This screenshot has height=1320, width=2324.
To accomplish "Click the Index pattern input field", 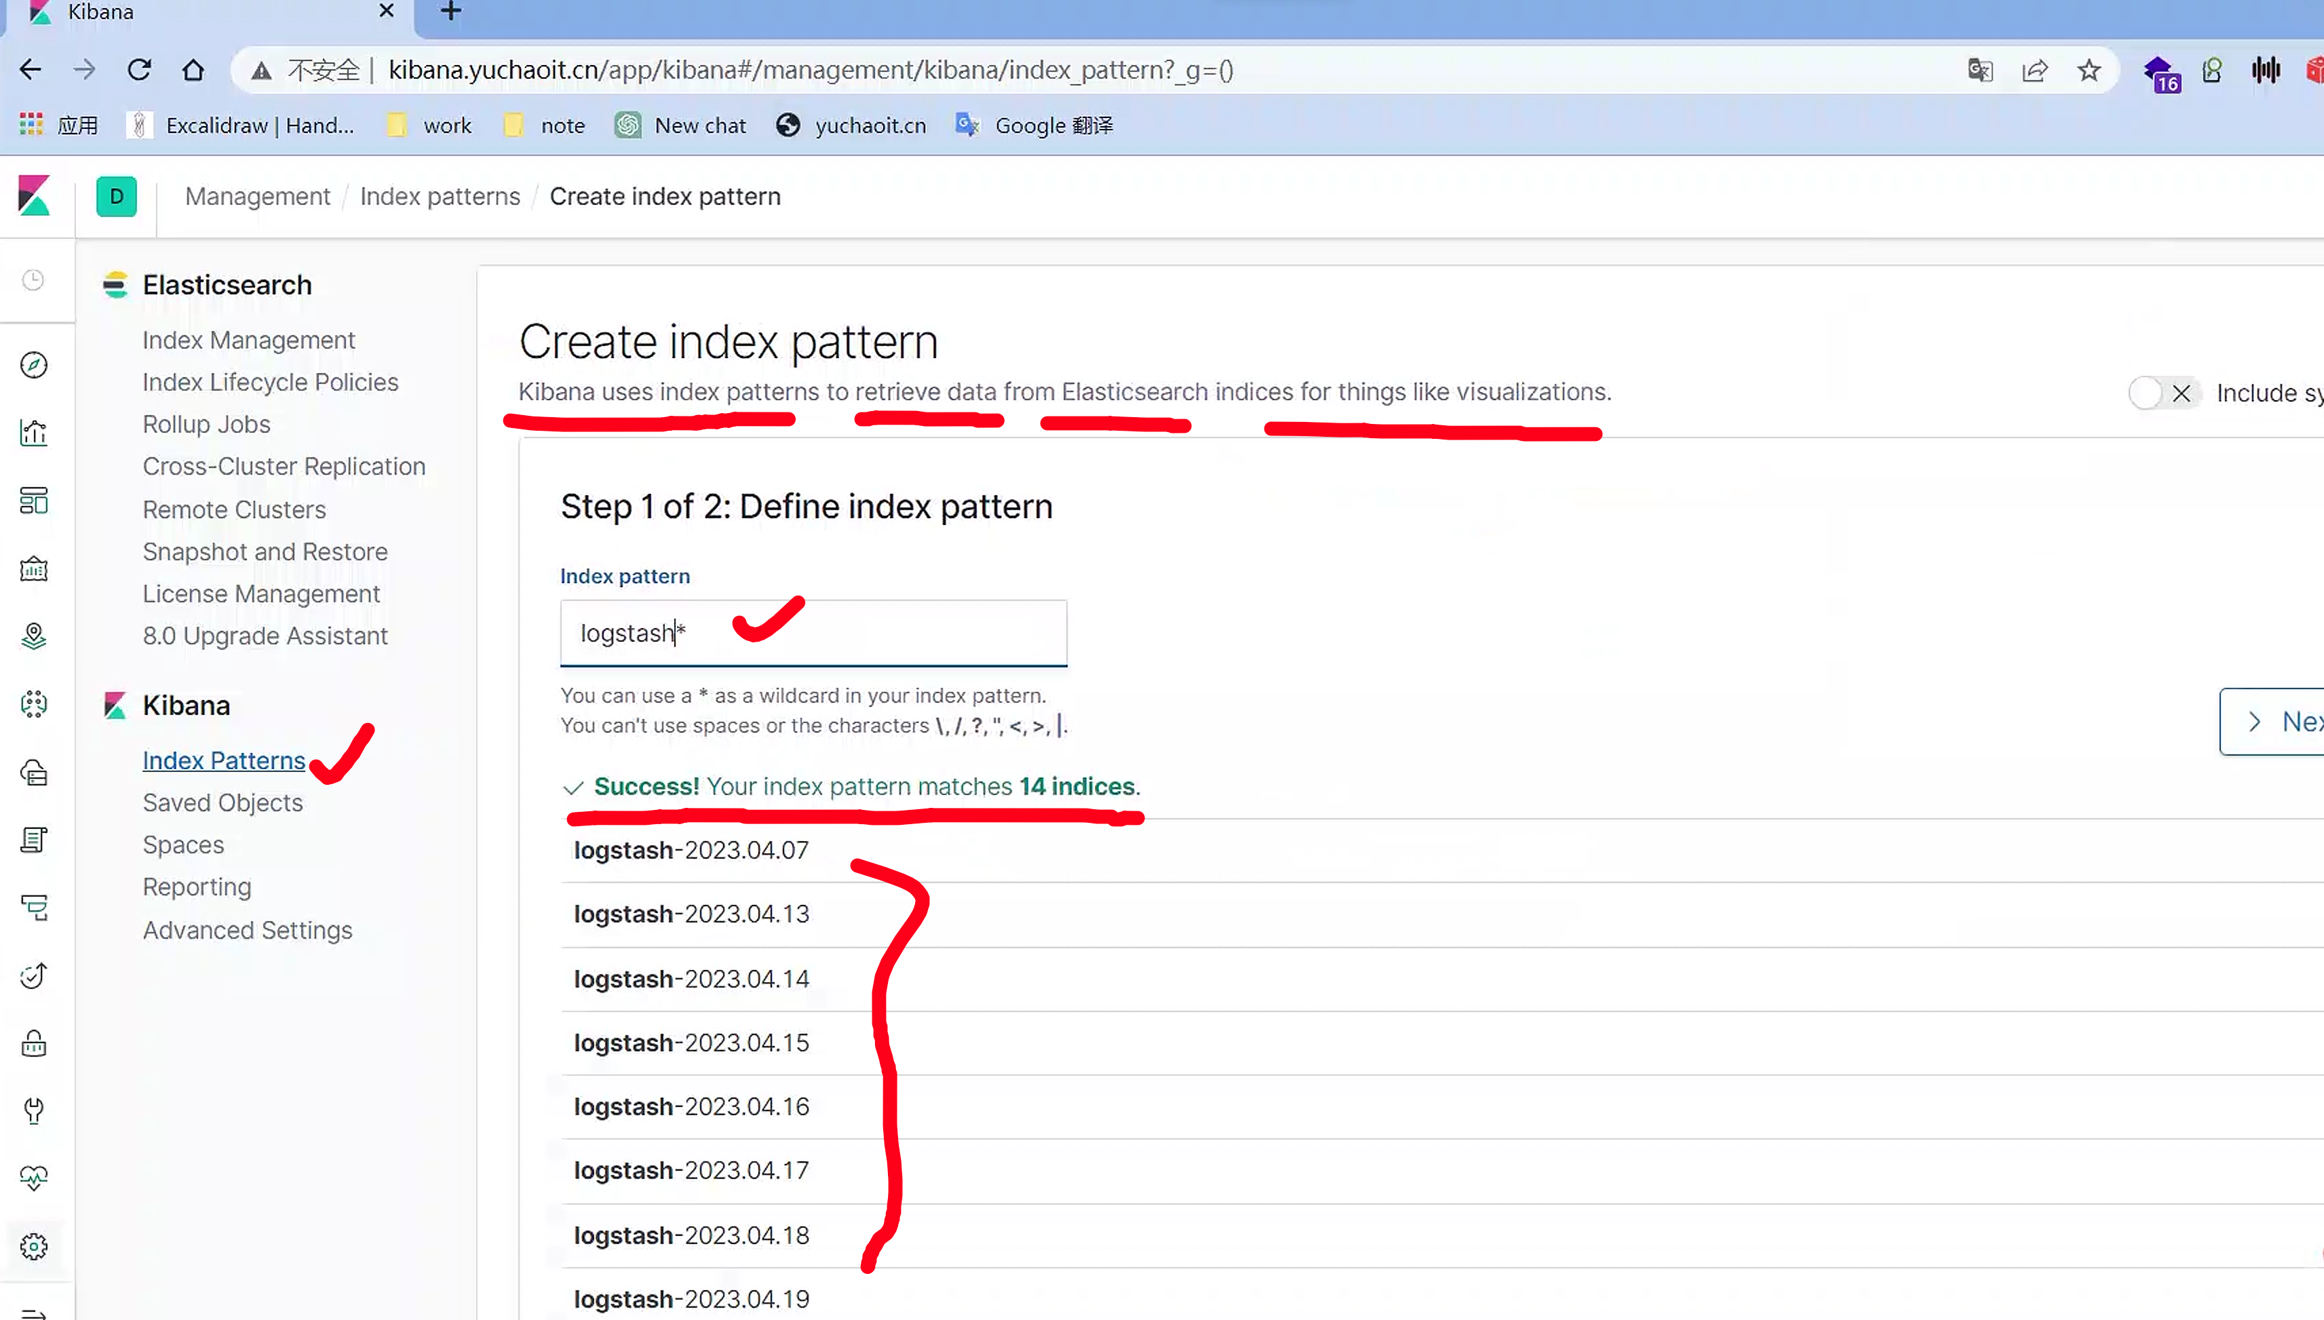I will [x=812, y=633].
